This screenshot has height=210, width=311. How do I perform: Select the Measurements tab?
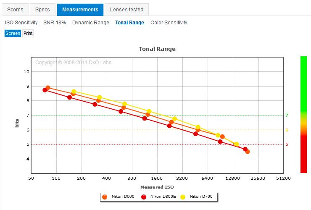coord(80,10)
